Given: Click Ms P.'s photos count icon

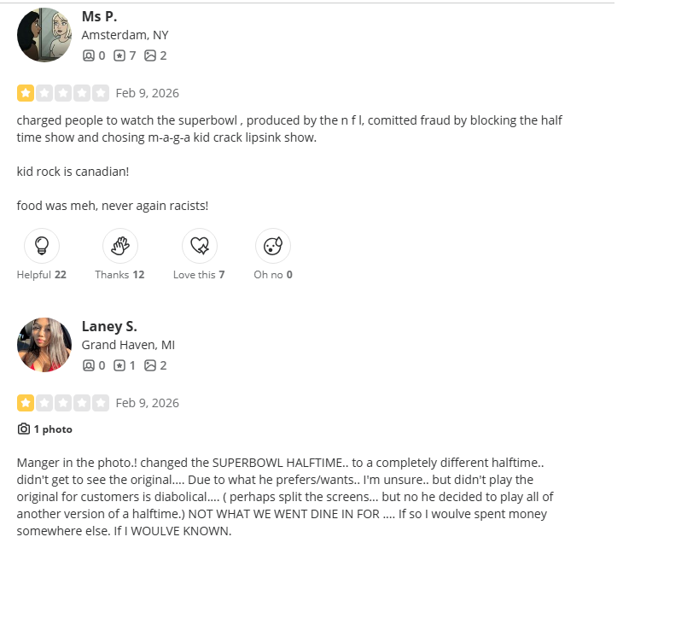Looking at the screenshot, I should 150,55.
